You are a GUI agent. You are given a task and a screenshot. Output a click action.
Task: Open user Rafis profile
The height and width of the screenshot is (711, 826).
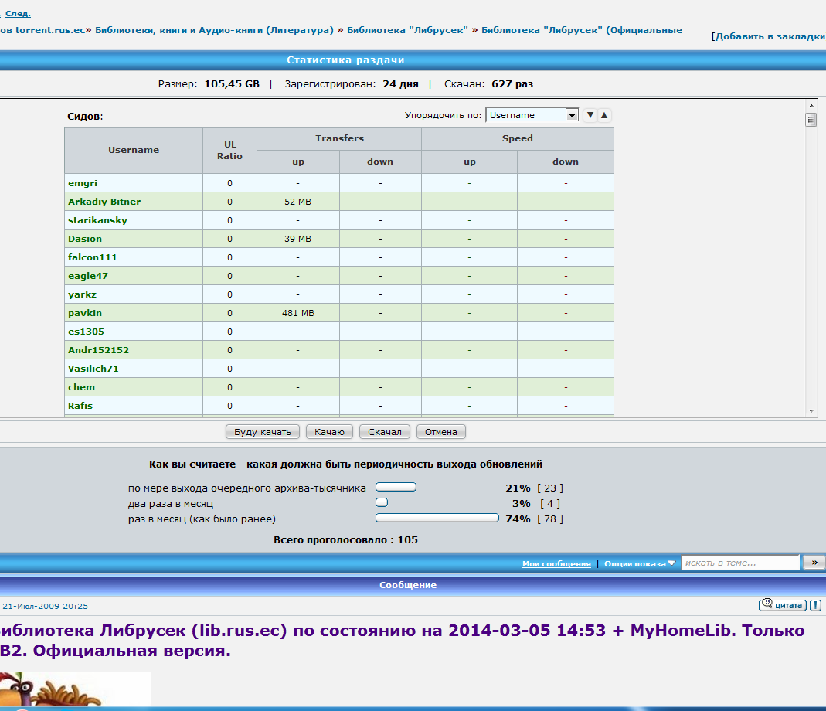80,405
